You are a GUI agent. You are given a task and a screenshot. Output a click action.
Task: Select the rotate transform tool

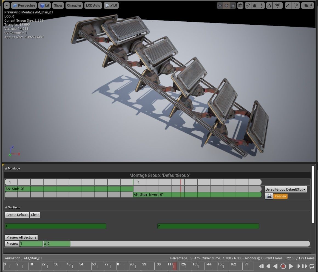pyautogui.click(x=226, y=5)
